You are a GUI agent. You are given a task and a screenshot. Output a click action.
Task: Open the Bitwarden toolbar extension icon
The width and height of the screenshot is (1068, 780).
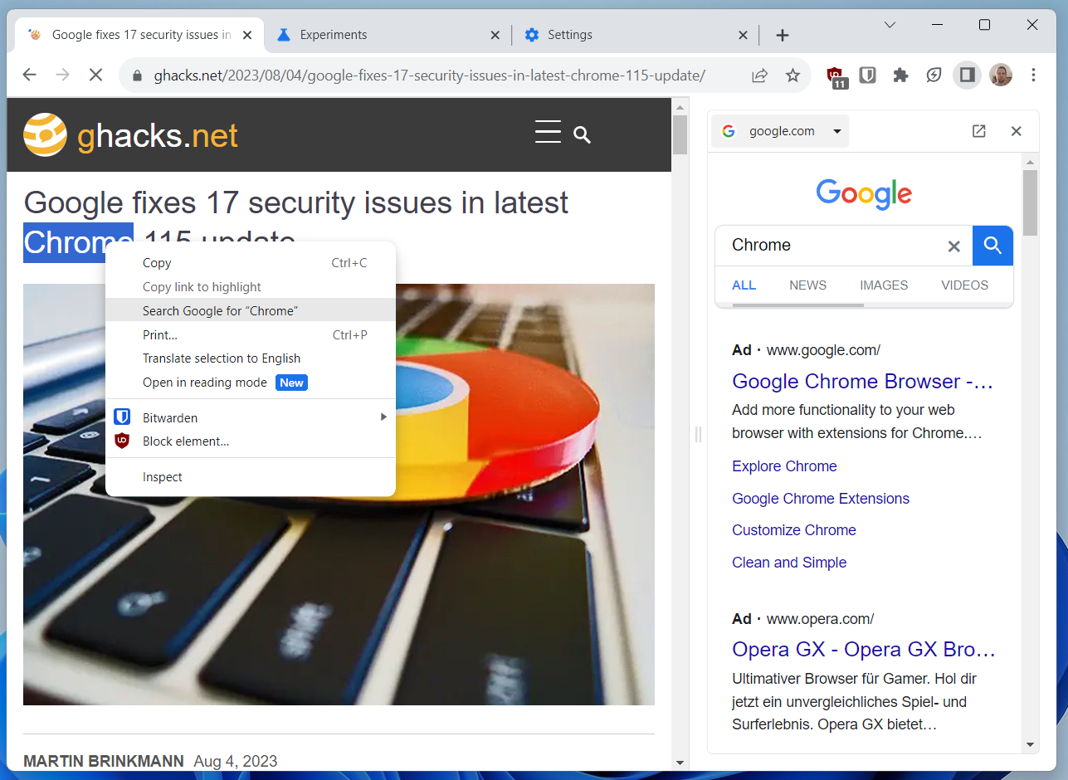tap(867, 76)
